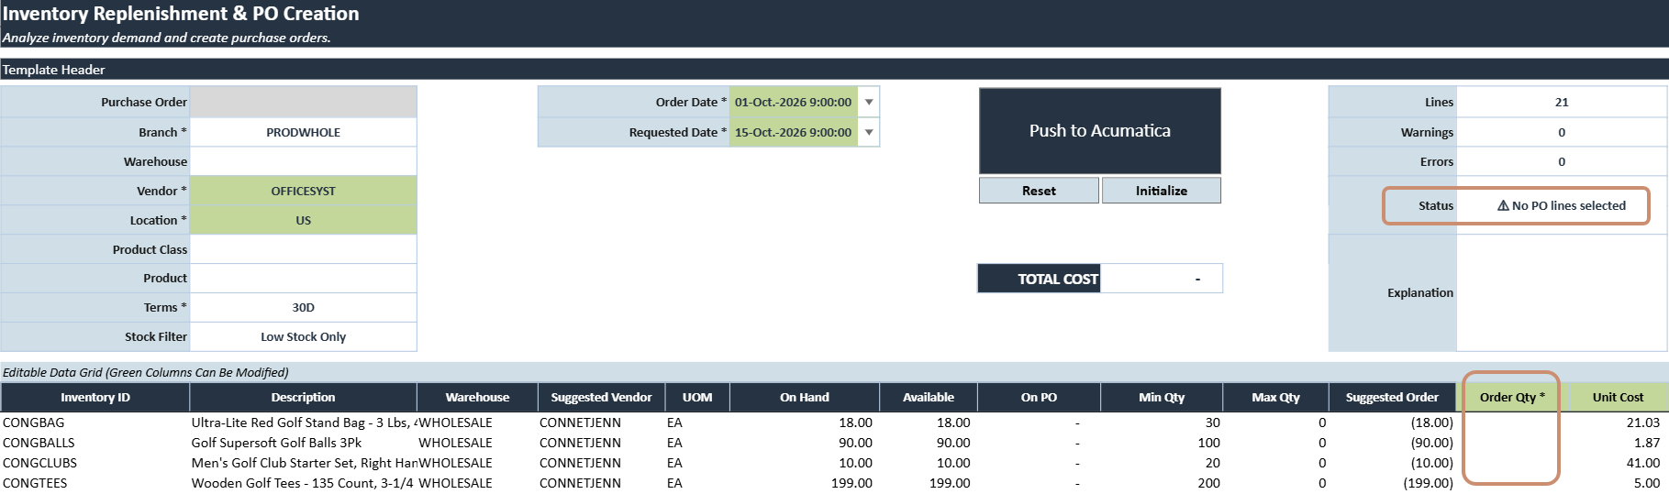Image resolution: width=1669 pixels, height=494 pixels.
Task: Select the Order Date value field
Action: tap(794, 102)
